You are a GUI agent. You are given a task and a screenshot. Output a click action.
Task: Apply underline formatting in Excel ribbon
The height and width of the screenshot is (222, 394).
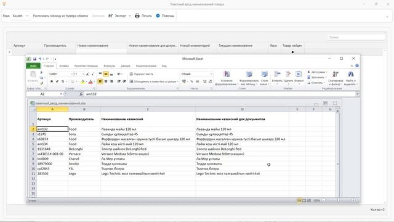point(62,81)
